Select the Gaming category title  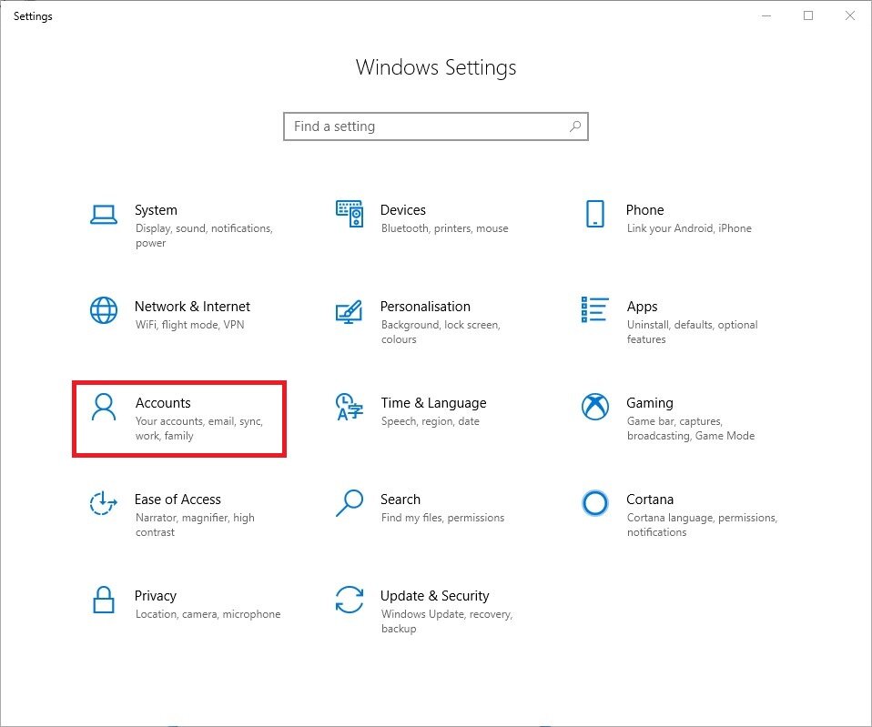coord(650,403)
